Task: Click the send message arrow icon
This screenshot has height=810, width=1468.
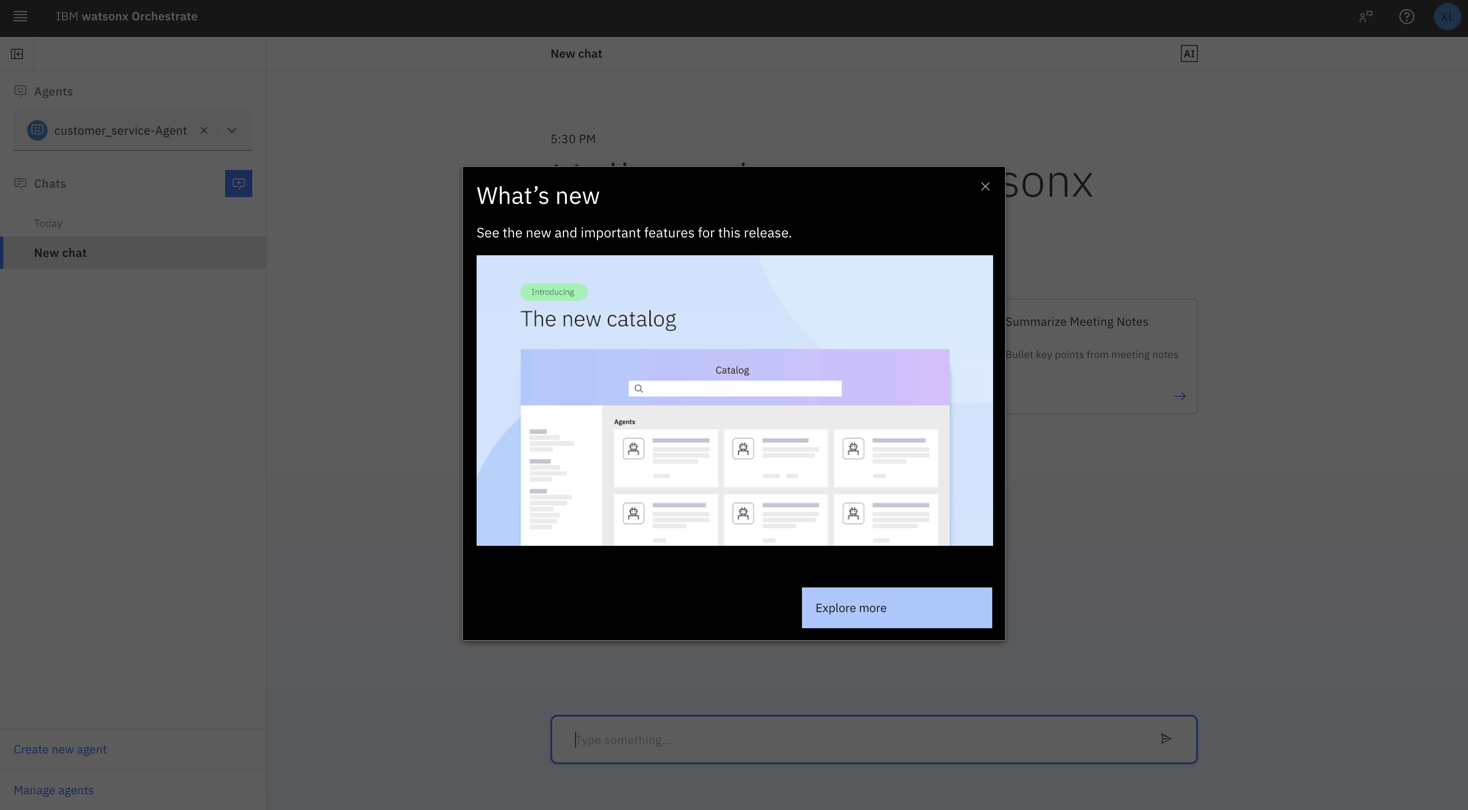Action: tap(1166, 739)
